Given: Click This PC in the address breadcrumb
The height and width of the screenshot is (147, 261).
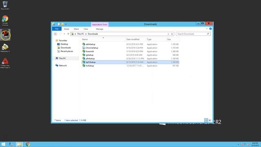Looking at the screenshot, I should (x=81, y=34).
